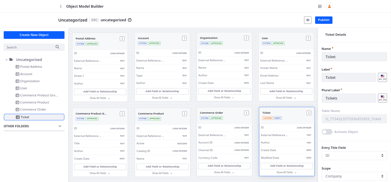Collapse the Uncategorized folder chevron
The image size is (391, 182).
coord(6,60)
